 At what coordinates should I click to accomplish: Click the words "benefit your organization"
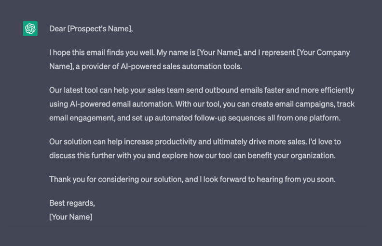tap(291, 155)
